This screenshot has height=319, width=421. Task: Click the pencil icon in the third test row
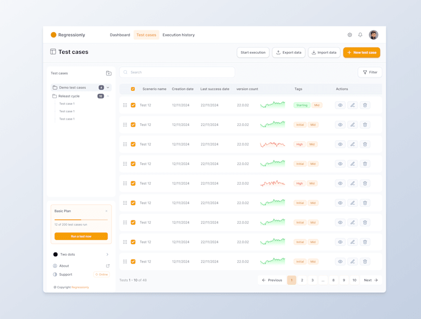click(x=353, y=144)
